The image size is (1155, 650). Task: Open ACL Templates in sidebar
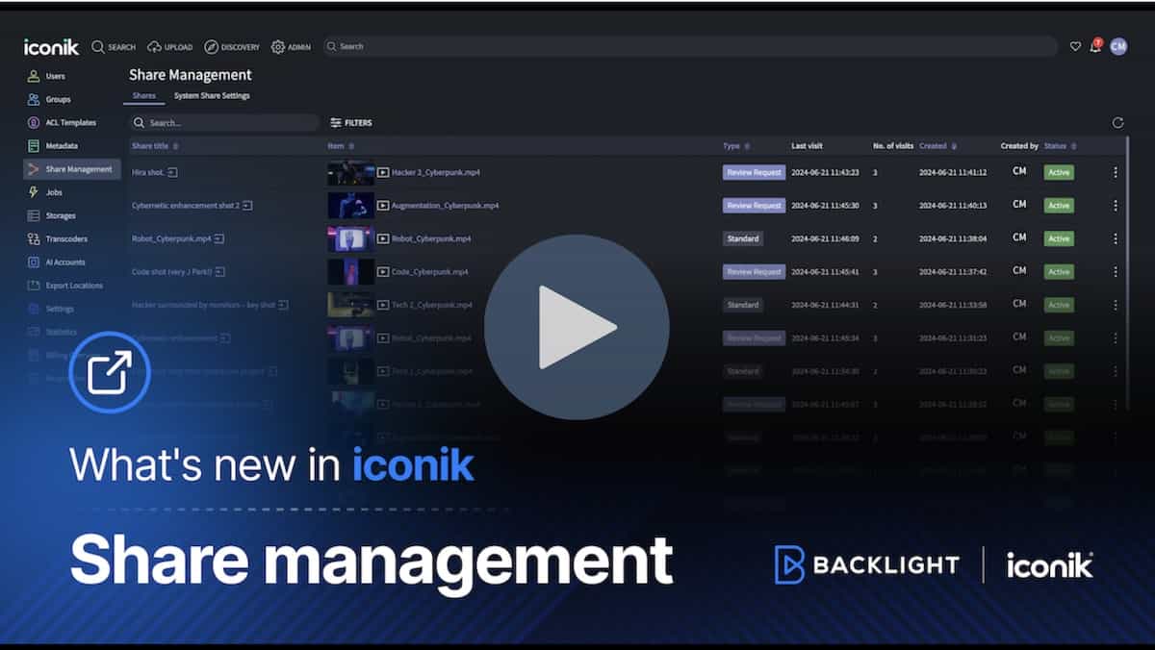coord(70,123)
